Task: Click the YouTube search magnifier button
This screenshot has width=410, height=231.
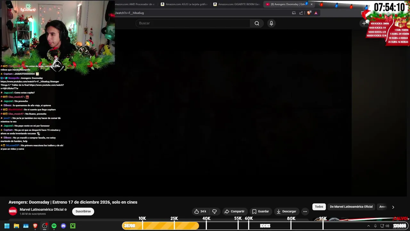Action: click(257, 23)
